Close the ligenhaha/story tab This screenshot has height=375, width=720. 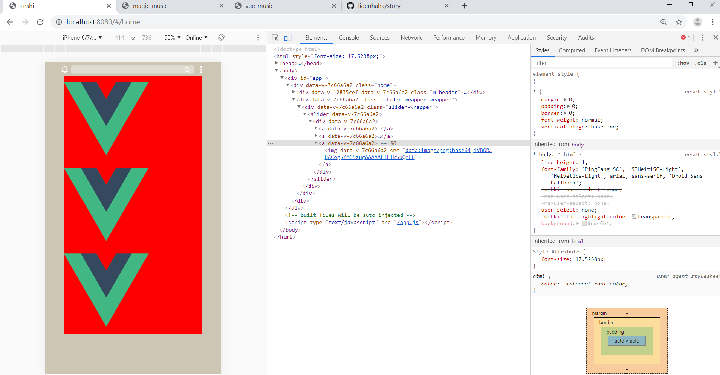point(446,6)
